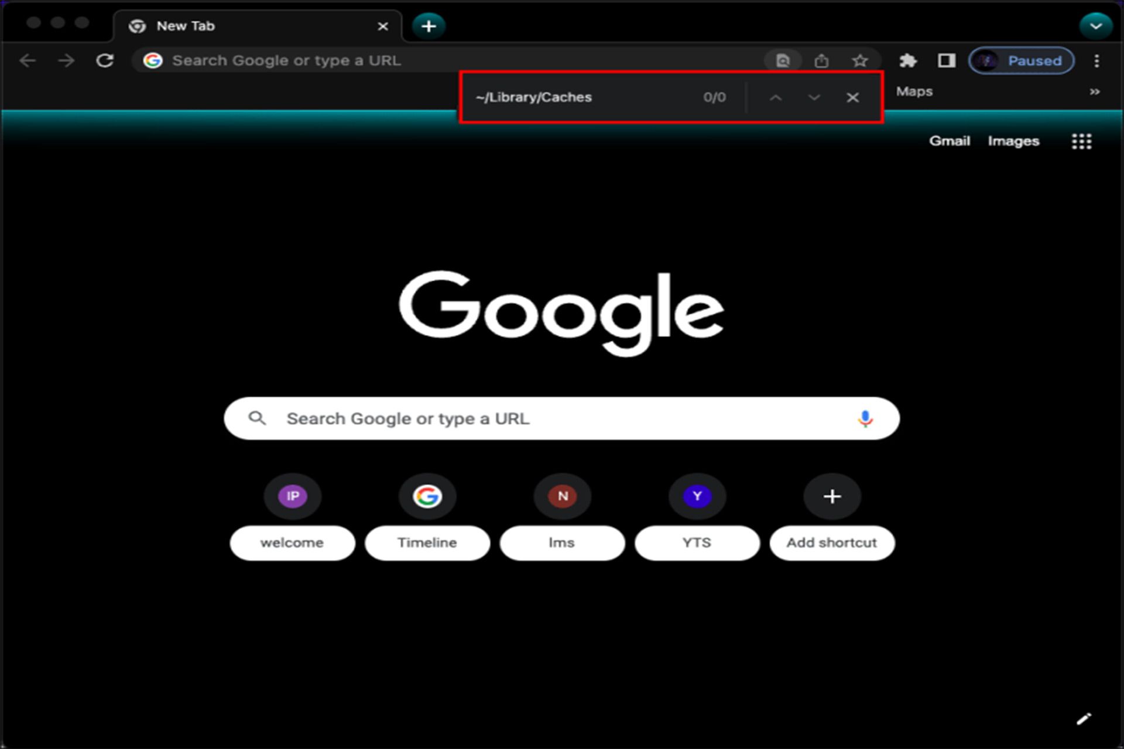Click the Add shortcut plus icon
Image resolution: width=1124 pixels, height=749 pixels.
(x=832, y=496)
